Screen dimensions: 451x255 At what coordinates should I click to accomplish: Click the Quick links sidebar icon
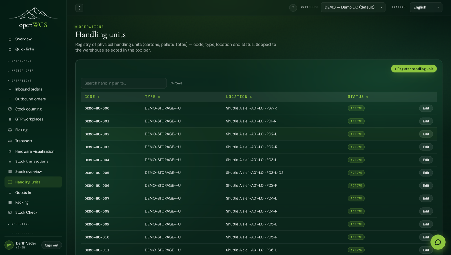pos(10,49)
